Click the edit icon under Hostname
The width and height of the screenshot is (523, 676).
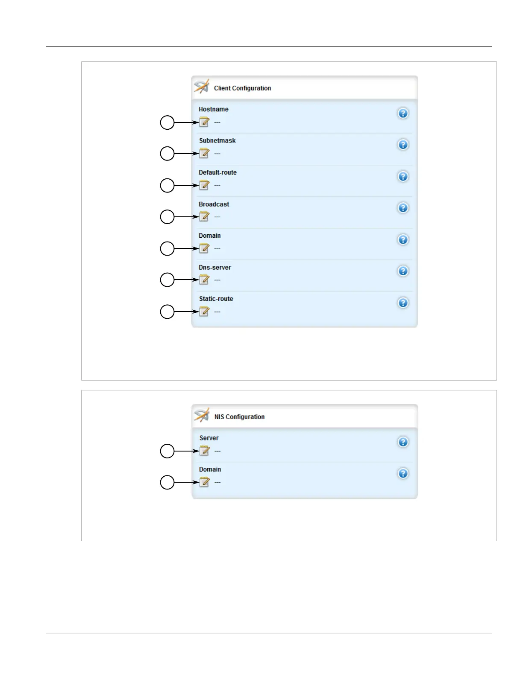(204, 122)
